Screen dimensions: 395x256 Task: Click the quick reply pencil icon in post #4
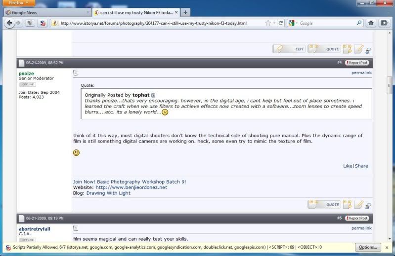[359, 204]
